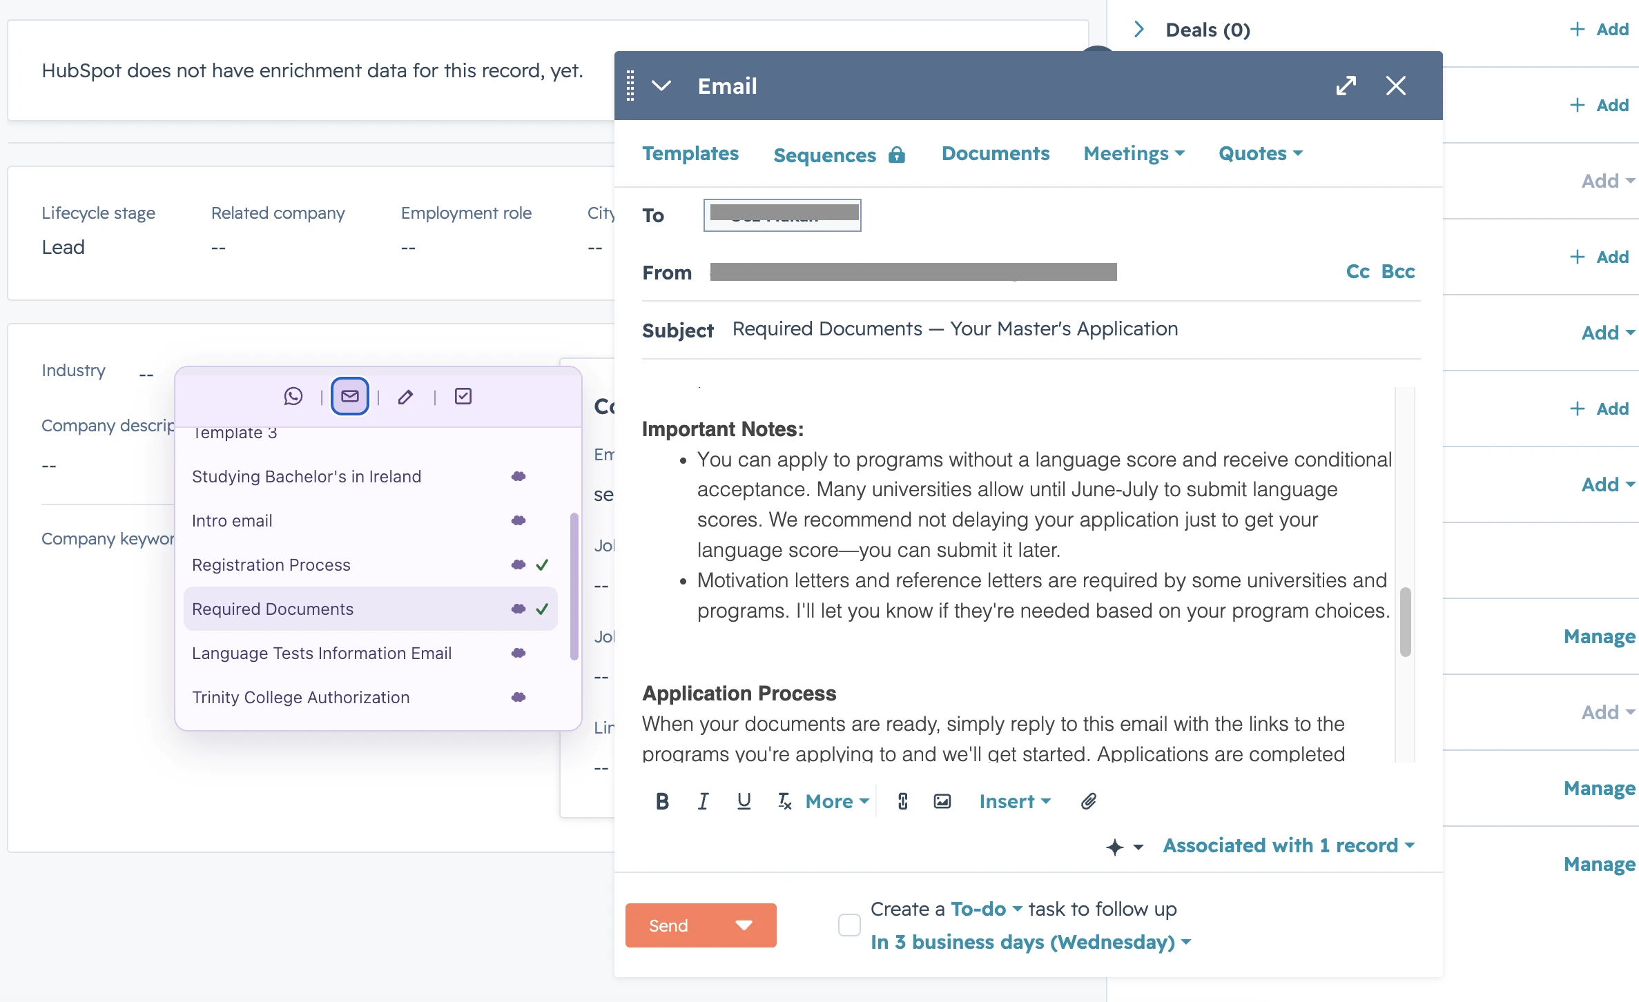
Task: Open the Templates tab
Action: click(x=690, y=153)
